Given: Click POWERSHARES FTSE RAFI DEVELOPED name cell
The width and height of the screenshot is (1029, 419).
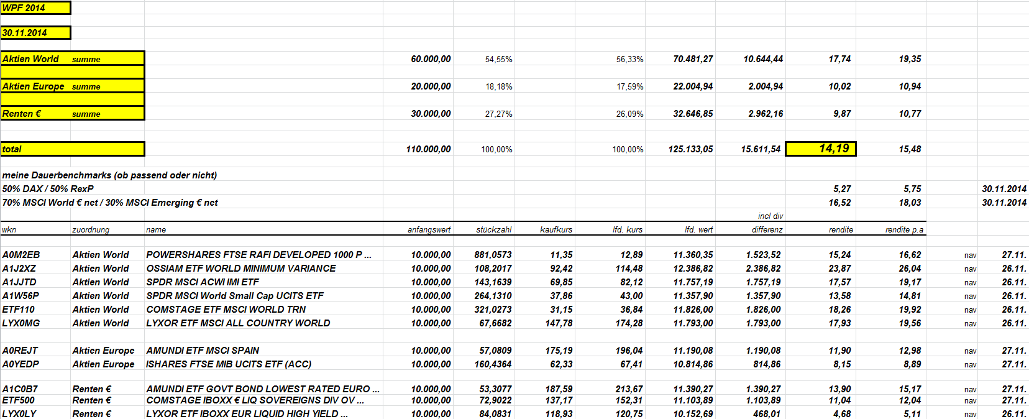Looking at the screenshot, I should click(x=259, y=255).
